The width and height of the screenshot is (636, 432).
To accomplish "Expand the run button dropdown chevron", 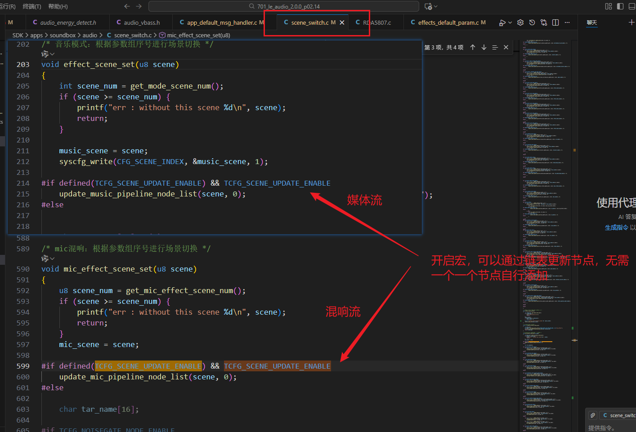I will coord(510,22).
